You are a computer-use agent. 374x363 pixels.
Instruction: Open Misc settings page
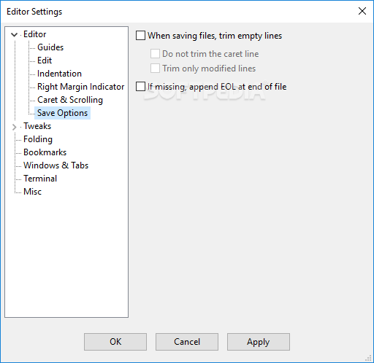[32, 192]
